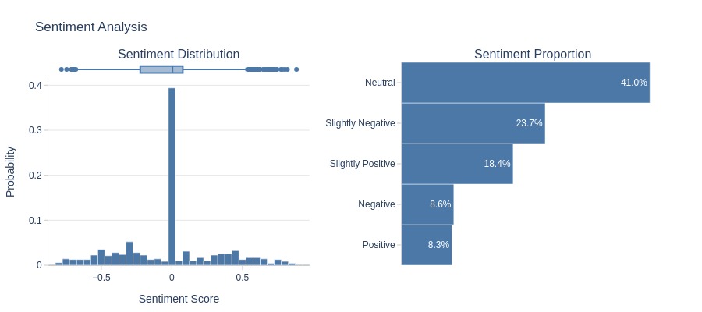
Task: Click the Sentiment Distribution title
Action: 179,54
